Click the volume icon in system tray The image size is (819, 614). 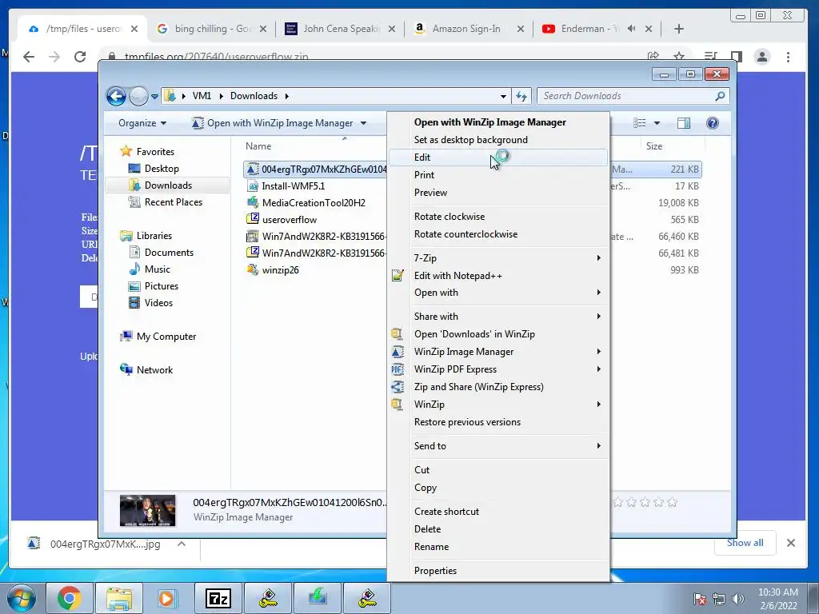pos(737,599)
